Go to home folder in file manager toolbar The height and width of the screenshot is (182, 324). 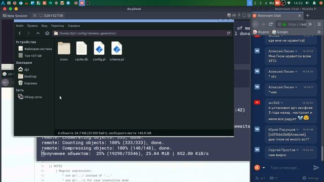point(47,33)
